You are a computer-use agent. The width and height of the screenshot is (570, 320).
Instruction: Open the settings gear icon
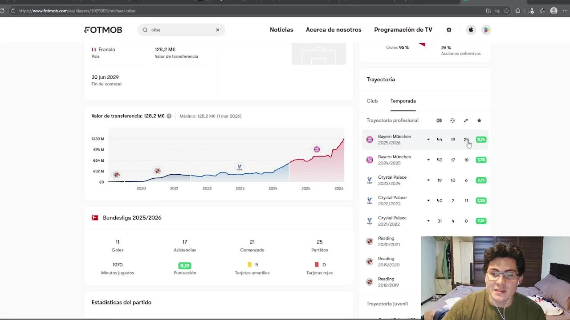(x=449, y=30)
